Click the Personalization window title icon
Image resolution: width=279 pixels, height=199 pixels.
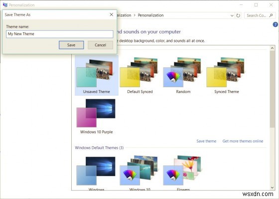point(5,5)
